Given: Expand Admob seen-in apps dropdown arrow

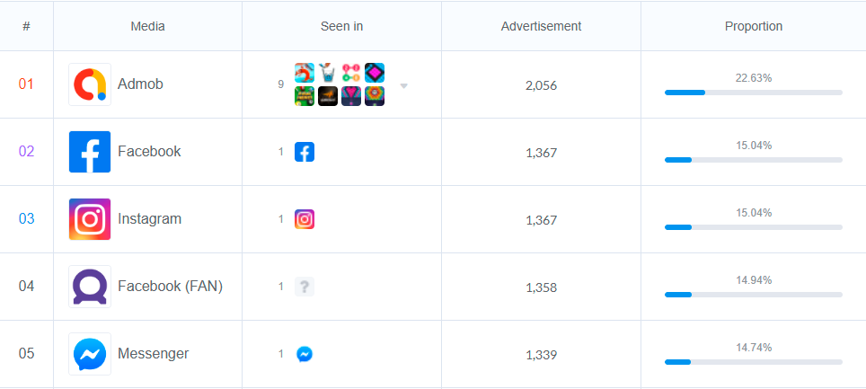Looking at the screenshot, I should [x=404, y=85].
